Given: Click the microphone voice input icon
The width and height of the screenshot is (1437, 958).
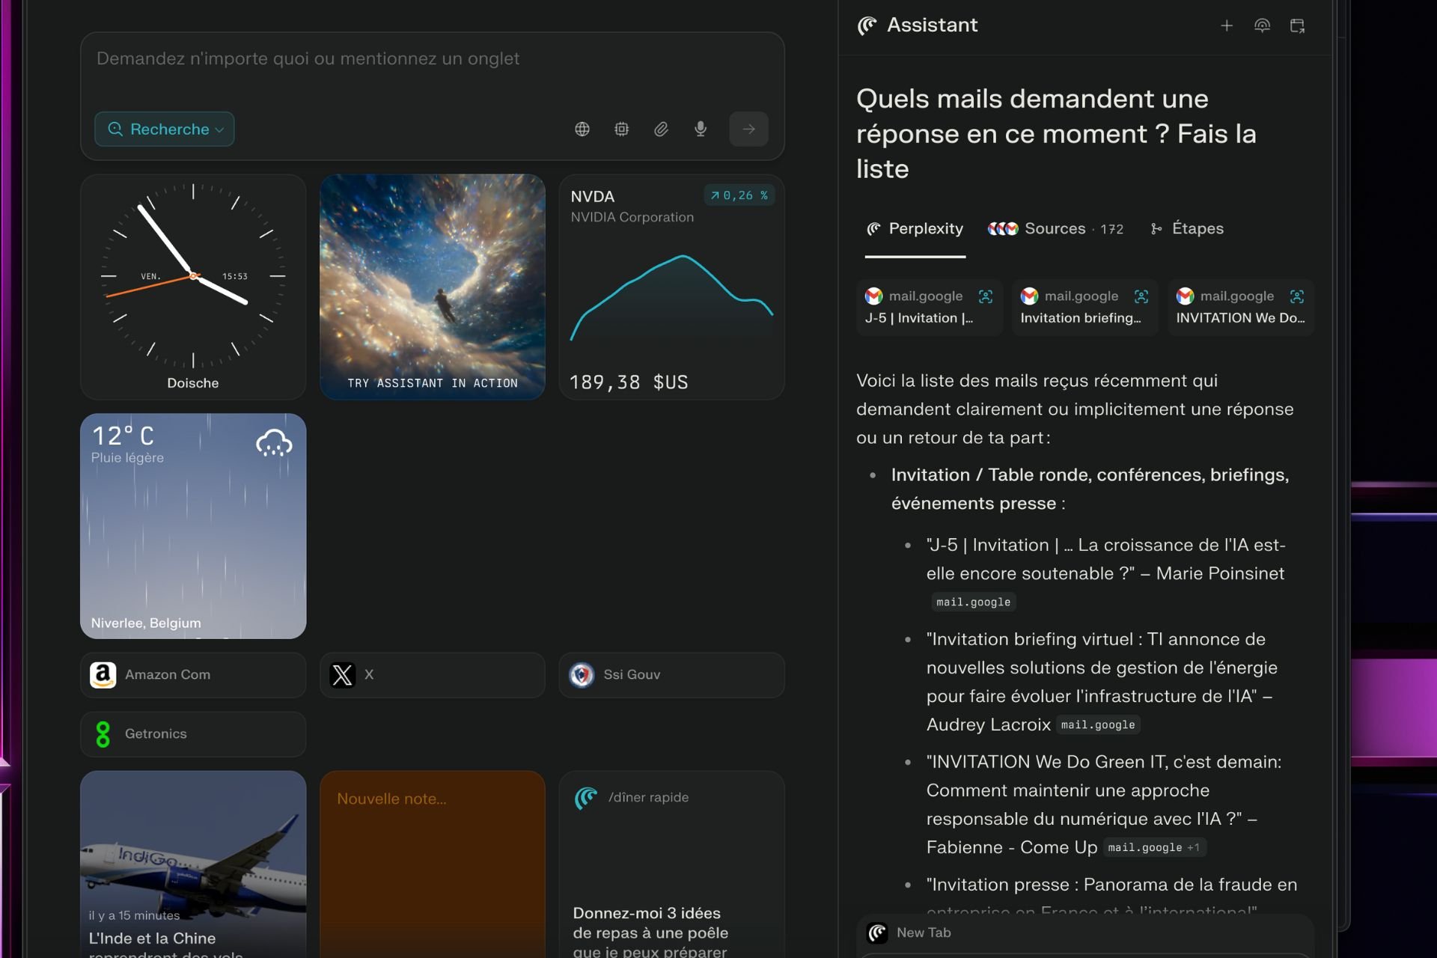Looking at the screenshot, I should pos(701,129).
